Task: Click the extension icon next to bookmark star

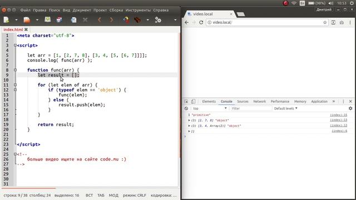Action: tap(333, 22)
